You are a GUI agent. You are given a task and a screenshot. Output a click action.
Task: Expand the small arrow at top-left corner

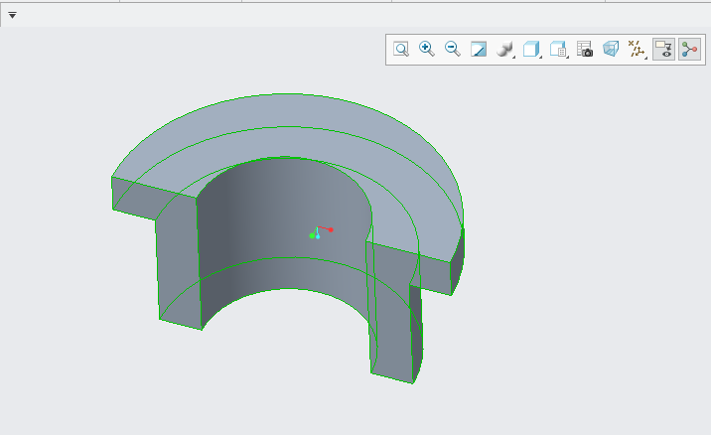(12, 16)
